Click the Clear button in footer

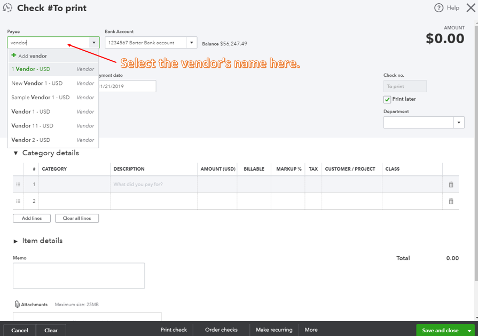[x=51, y=330]
